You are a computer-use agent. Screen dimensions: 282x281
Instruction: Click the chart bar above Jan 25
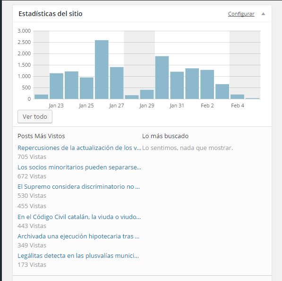point(87,88)
